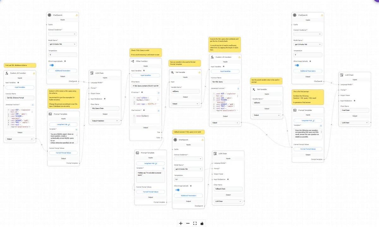Expand the If Function code editor
The width and height of the screenshot is (379, 227).
159,93
